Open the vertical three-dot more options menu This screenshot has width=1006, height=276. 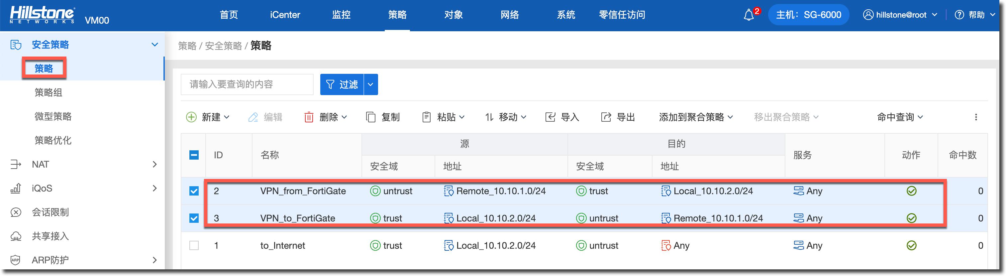click(x=976, y=117)
